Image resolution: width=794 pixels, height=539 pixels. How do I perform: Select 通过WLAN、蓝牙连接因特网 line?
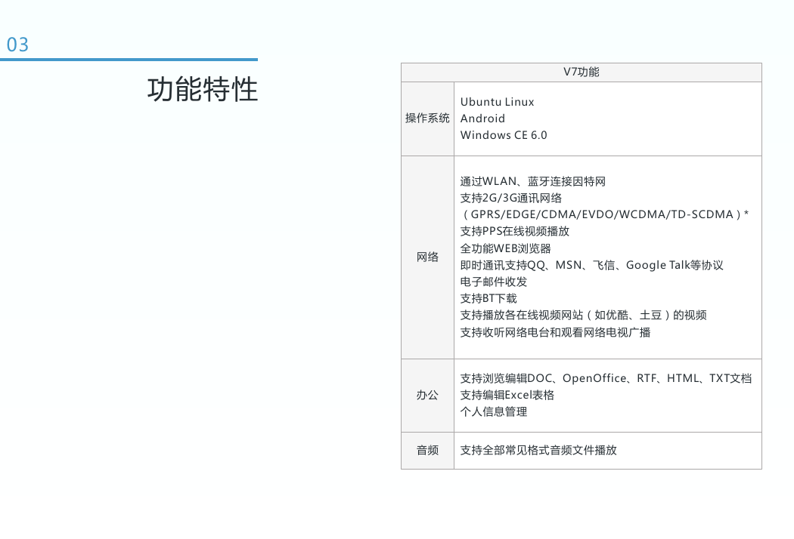pos(532,181)
